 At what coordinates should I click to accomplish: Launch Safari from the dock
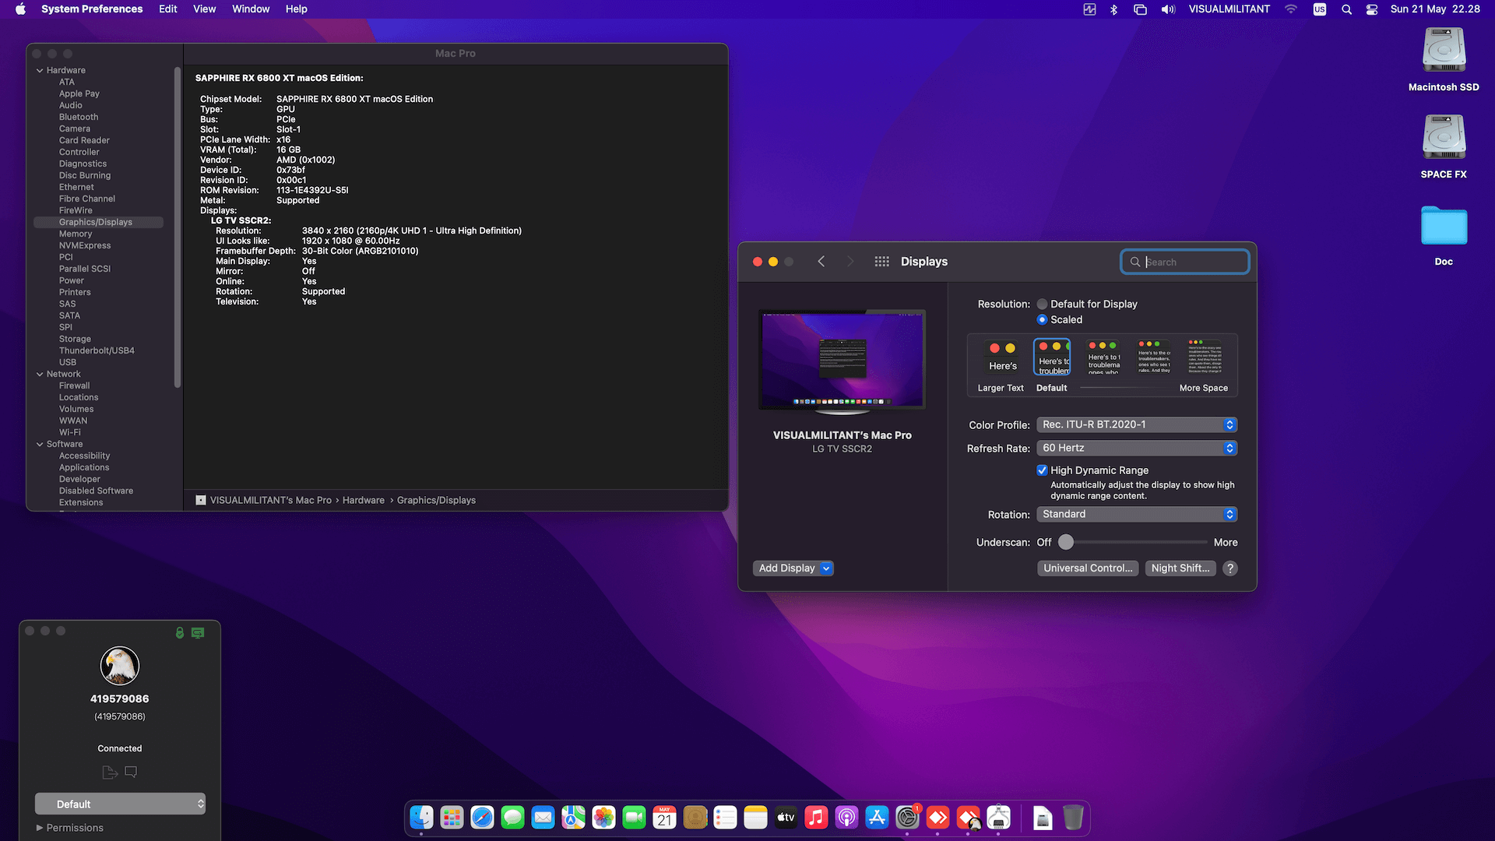coord(482,818)
